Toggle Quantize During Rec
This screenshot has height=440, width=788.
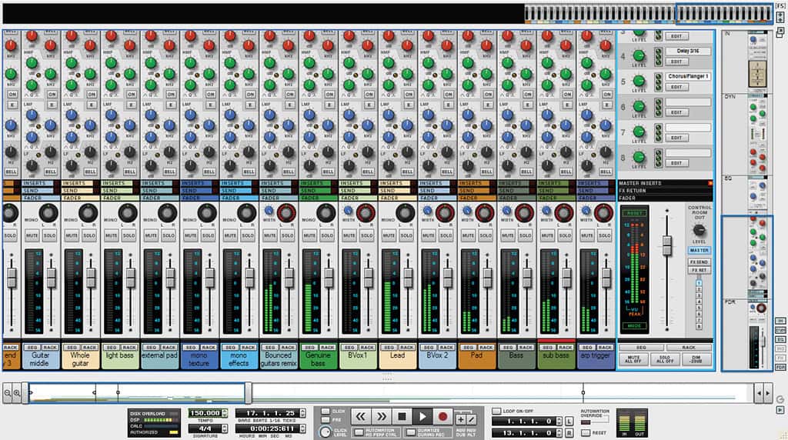(410, 432)
